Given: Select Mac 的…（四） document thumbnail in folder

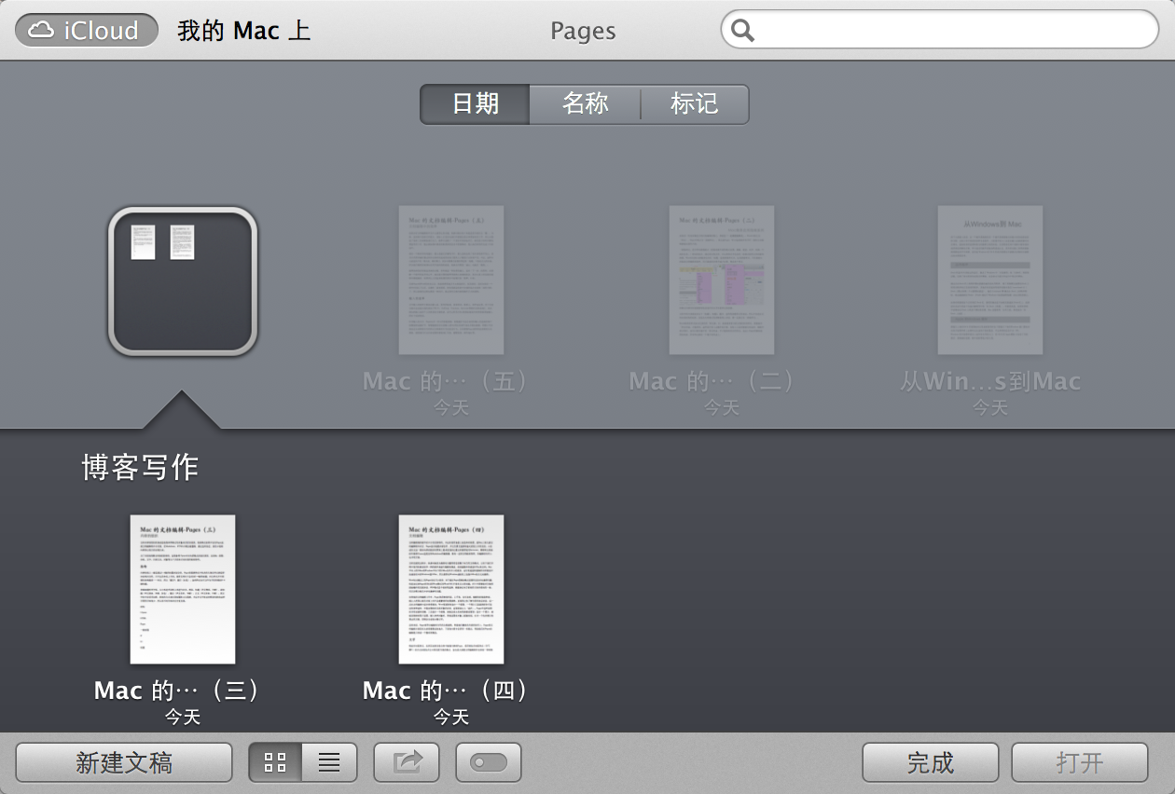Looking at the screenshot, I should (x=451, y=589).
